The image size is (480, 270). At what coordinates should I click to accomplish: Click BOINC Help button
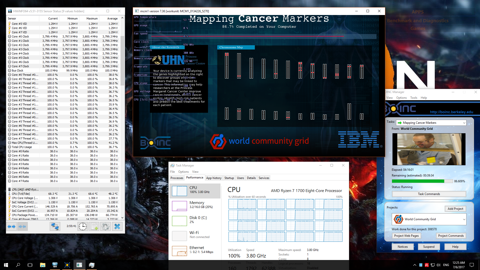point(455,247)
